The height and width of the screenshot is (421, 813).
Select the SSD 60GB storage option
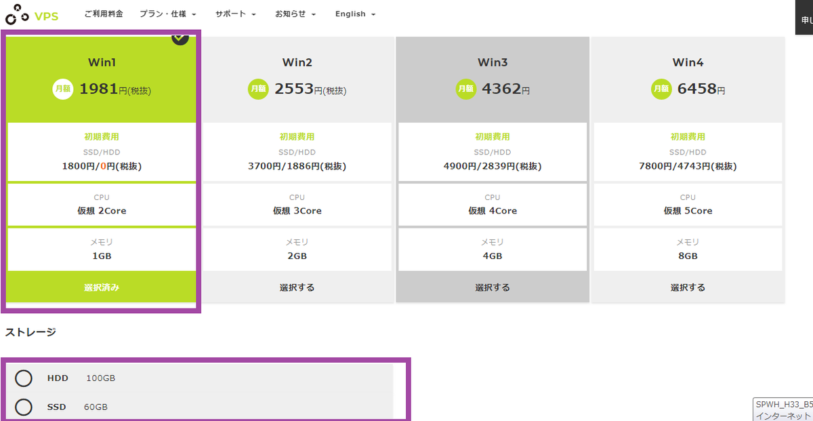(x=24, y=407)
